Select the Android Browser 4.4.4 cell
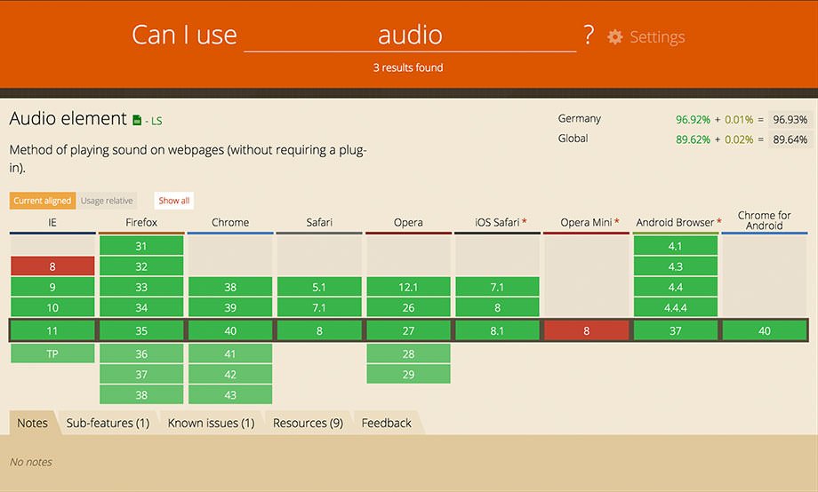This screenshot has height=492, width=818. pyautogui.click(x=675, y=307)
